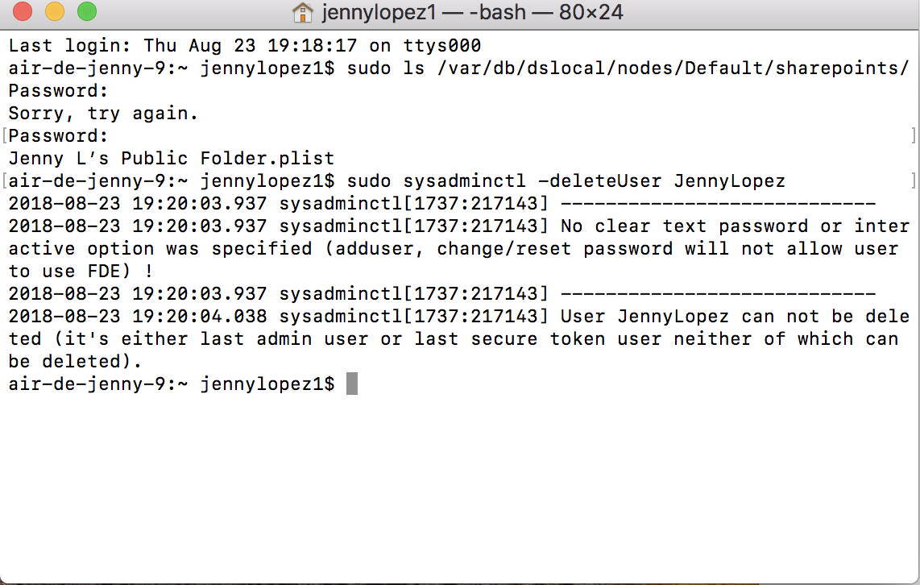Click the "Jenny L's Public Folder.plist" output
This screenshot has height=585, width=920.
[x=171, y=159]
